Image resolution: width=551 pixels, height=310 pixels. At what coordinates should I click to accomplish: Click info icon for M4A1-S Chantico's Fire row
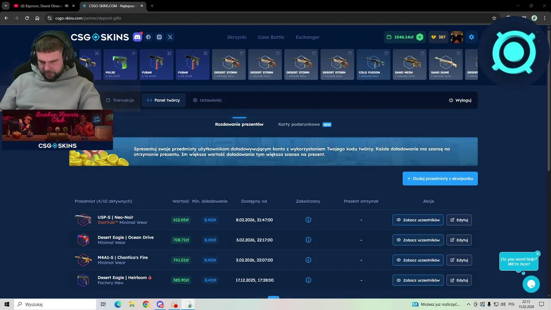[308, 260]
